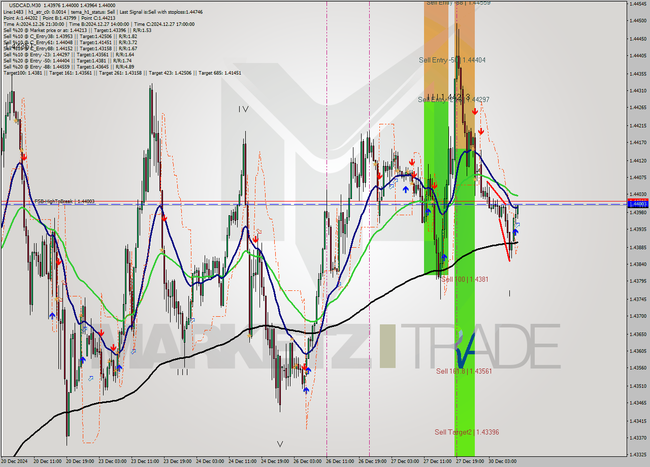Select the 'Sell %10 @ Entry -23: 1.44297' line
650x467 pixels.
[69, 54]
